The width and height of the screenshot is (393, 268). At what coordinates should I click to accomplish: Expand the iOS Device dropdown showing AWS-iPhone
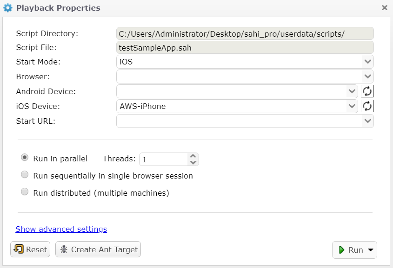[352, 106]
